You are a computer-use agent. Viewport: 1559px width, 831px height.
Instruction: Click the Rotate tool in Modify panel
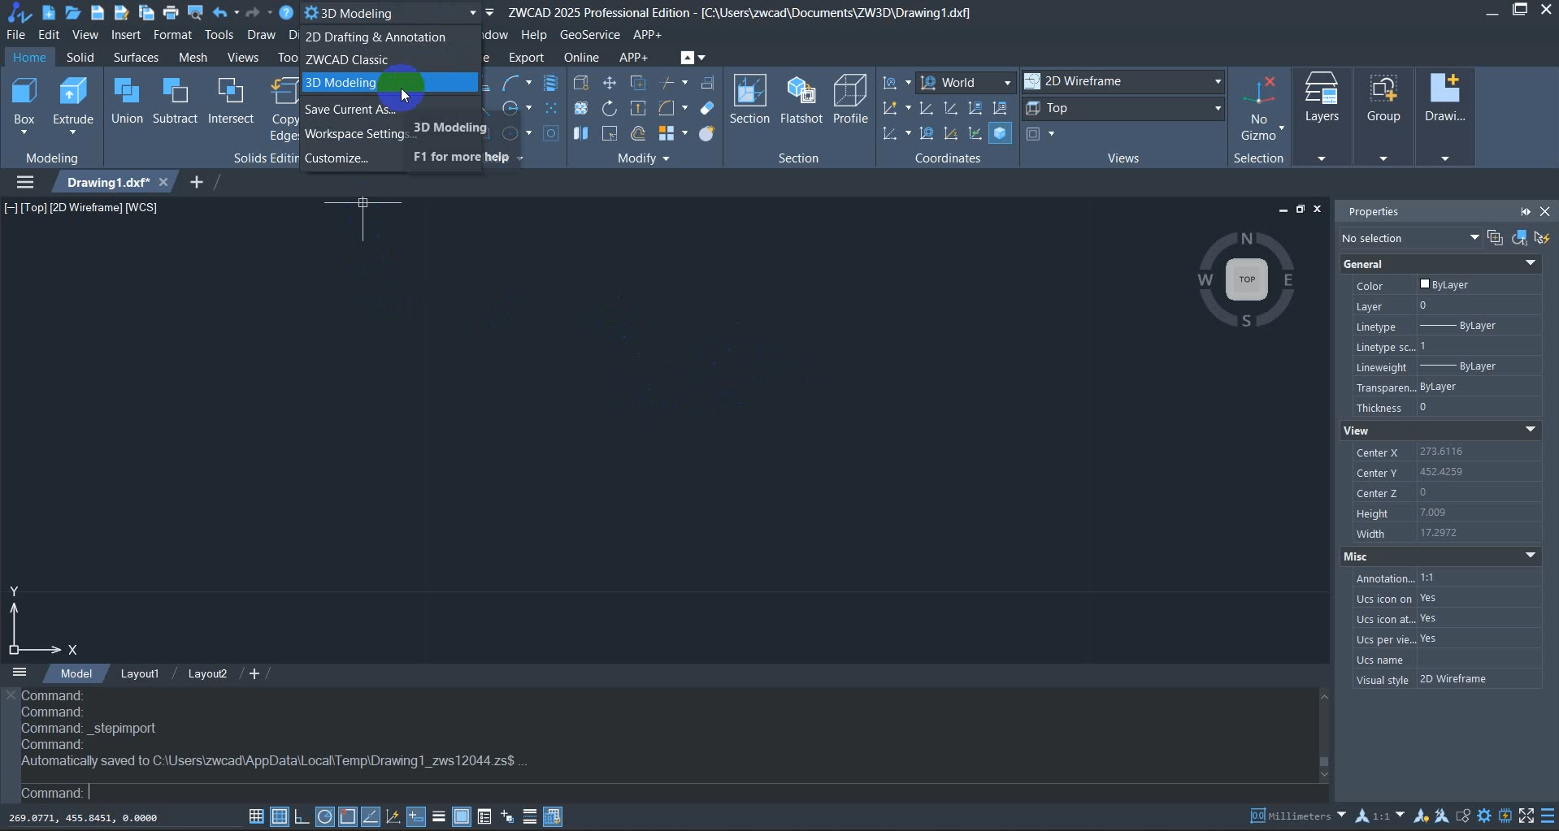pos(609,108)
